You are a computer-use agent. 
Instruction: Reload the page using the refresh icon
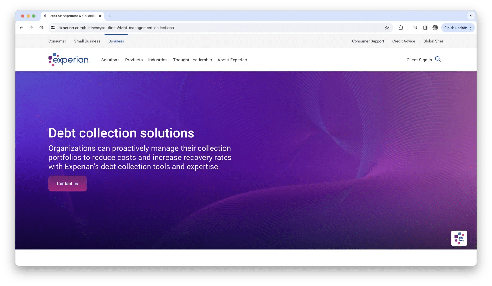41,28
